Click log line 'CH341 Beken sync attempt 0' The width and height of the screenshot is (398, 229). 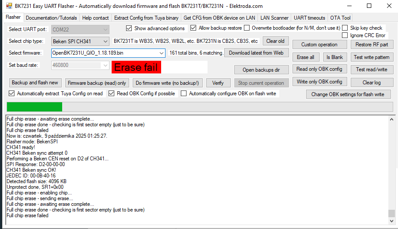click(x=37, y=153)
